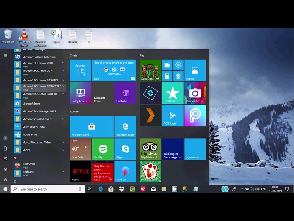Open the Photoshop Express tile
Screen dimensions: 294x221
point(150,93)
